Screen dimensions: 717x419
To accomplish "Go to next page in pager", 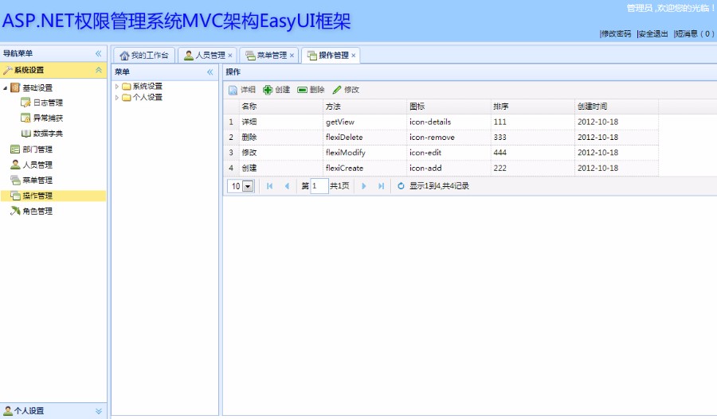I will tap(364, 186).
